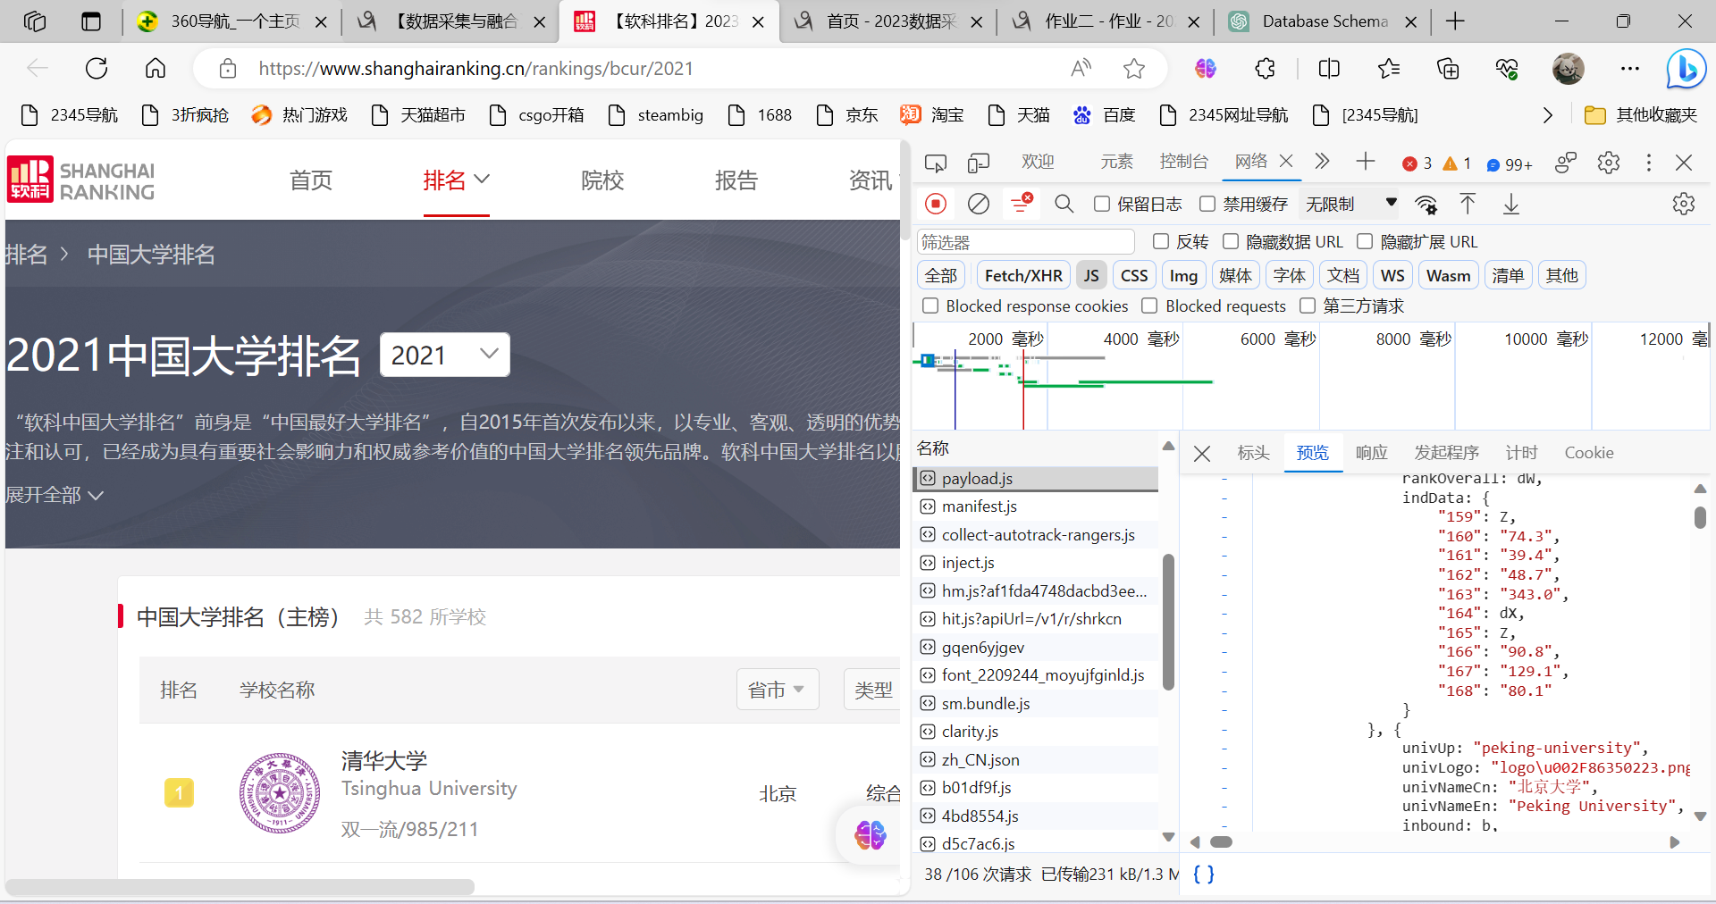Toggle hide data URLs checkbox
This screenshot has width=1716, height=904.
coord(1231,241)
